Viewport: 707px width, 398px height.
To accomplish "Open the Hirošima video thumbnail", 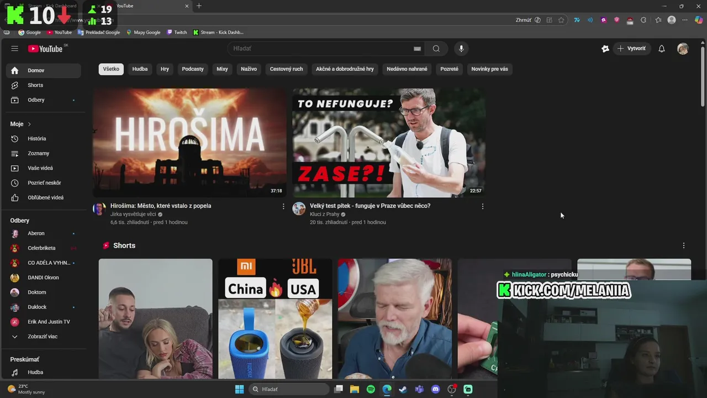I will pos(189,143).
